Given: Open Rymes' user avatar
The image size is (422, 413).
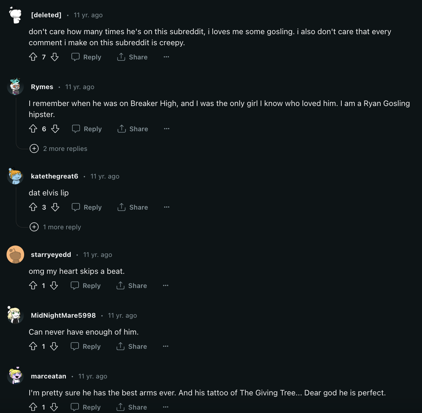Looking at the screenshot, I should [x=15, y=87].
